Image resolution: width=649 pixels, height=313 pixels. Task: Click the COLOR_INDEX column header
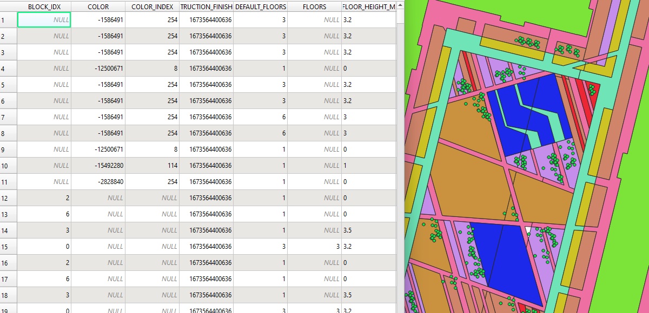tap(152, 6)
